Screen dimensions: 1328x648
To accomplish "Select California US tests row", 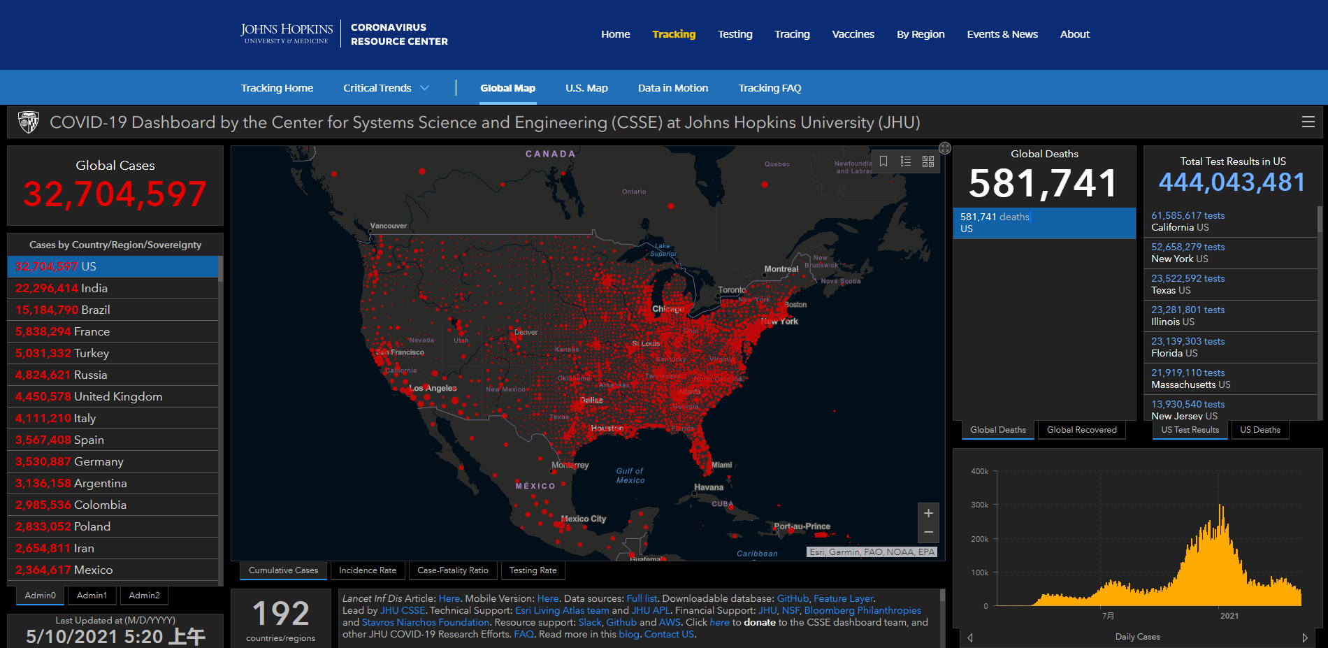I will [x=1231, y=222].
